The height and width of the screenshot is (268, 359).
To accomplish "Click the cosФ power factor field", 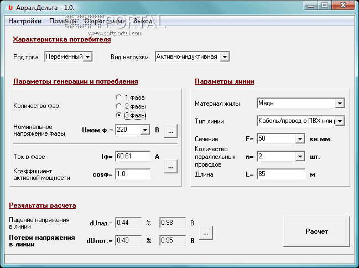I will (133, 174).
